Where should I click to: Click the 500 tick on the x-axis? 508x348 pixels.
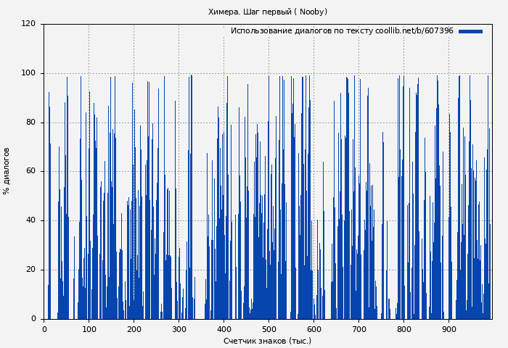[x=269, y=329]
